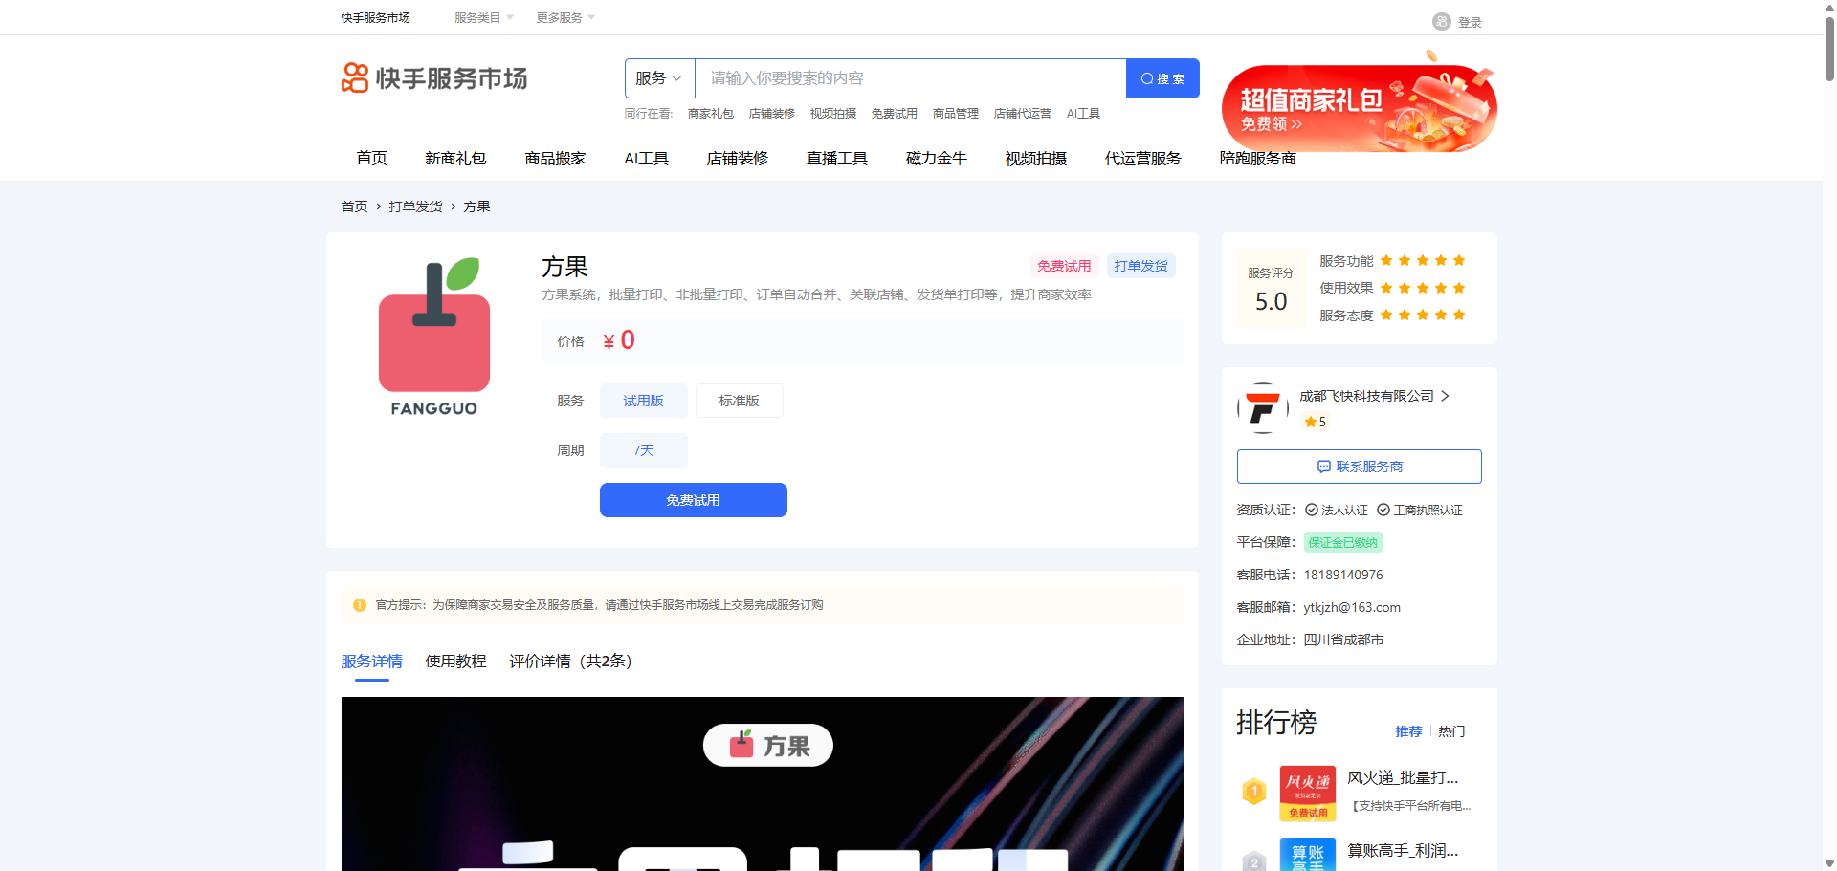Click the 法人认证 checkmark icon
The height and width of the screenshot is (871, 1837).
tap(1312, 511)
